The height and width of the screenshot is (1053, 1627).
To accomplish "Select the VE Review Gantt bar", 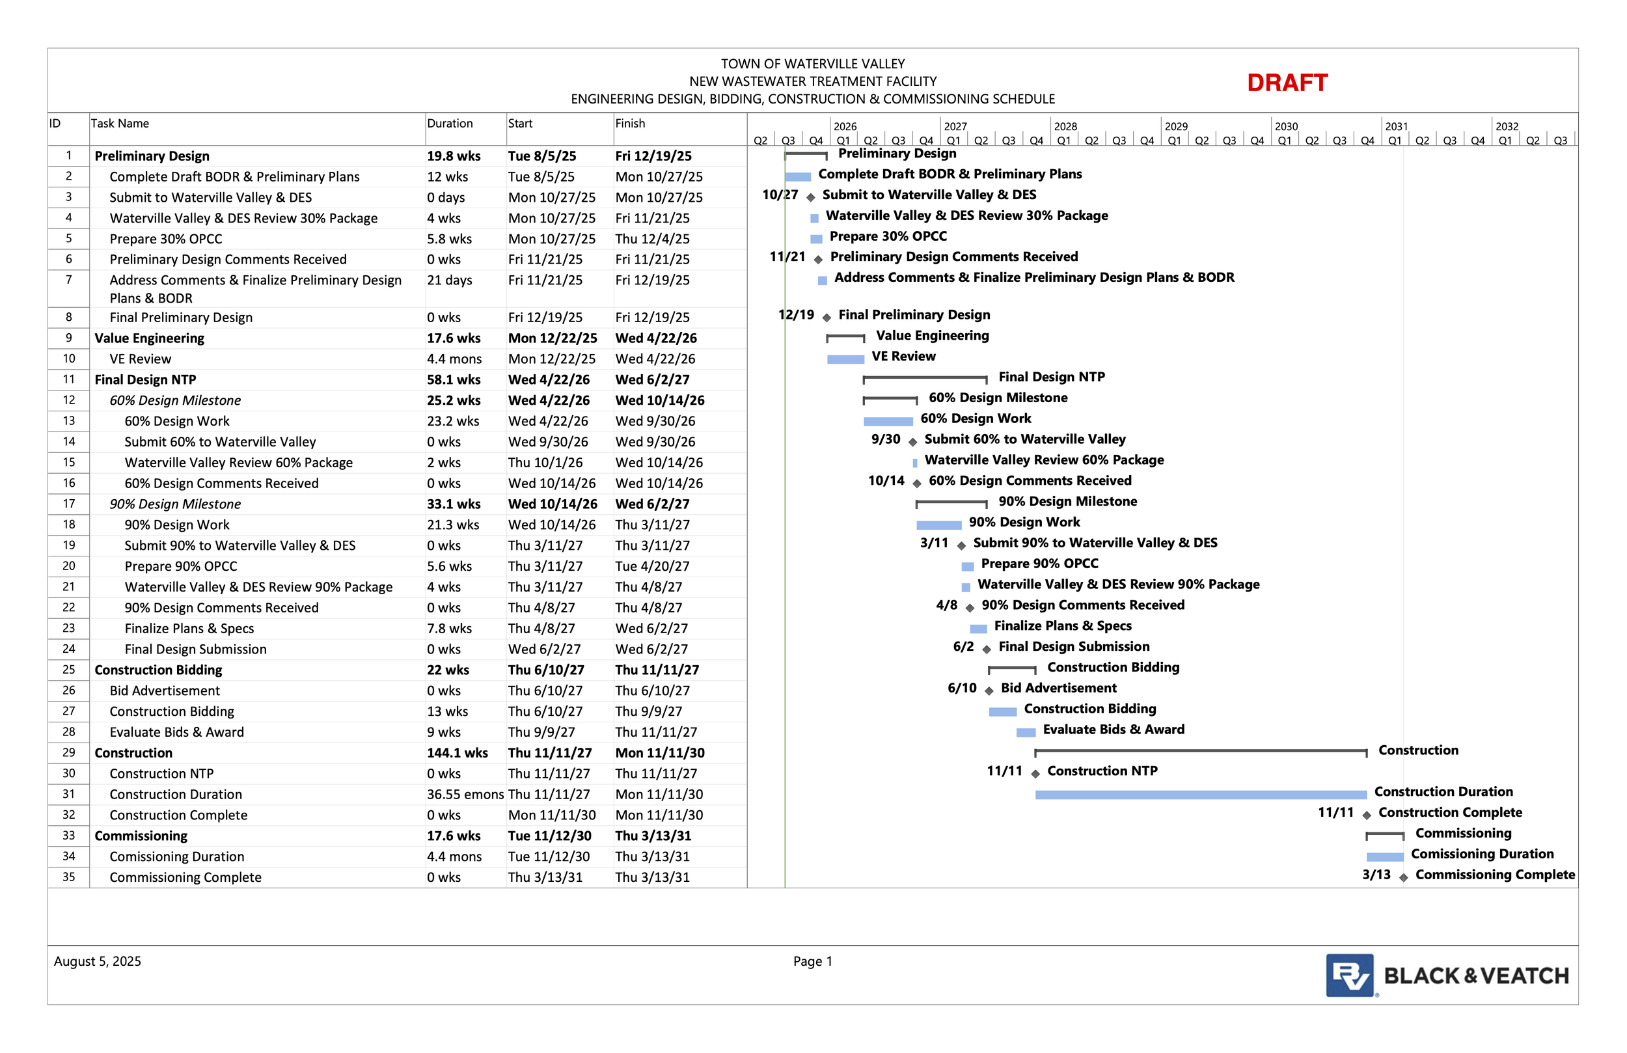I will click(x=845, y=360).
